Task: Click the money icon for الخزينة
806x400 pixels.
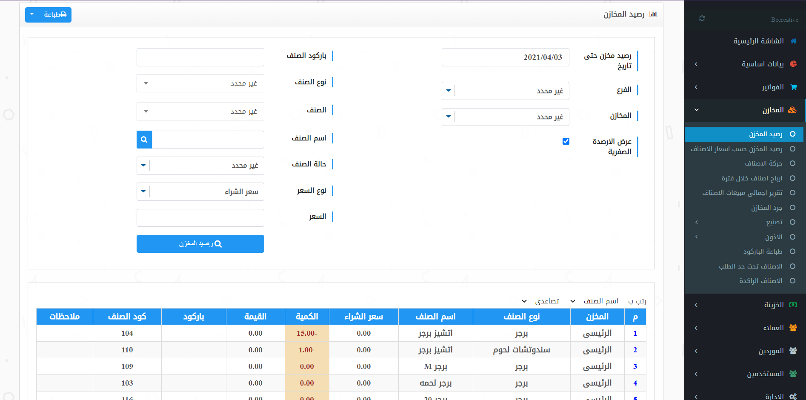Action: click(793, 305)
